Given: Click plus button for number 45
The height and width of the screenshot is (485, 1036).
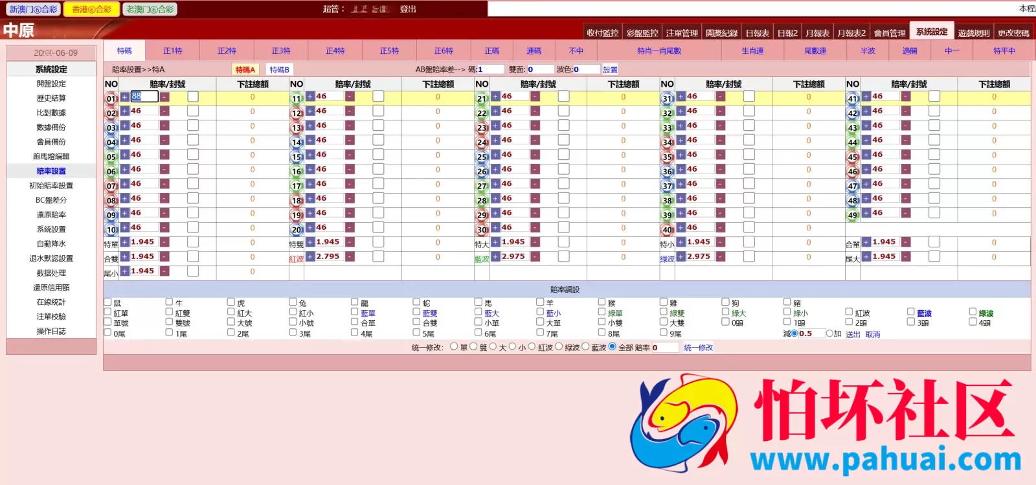Looking at the screenshot, I should (866, 155).
